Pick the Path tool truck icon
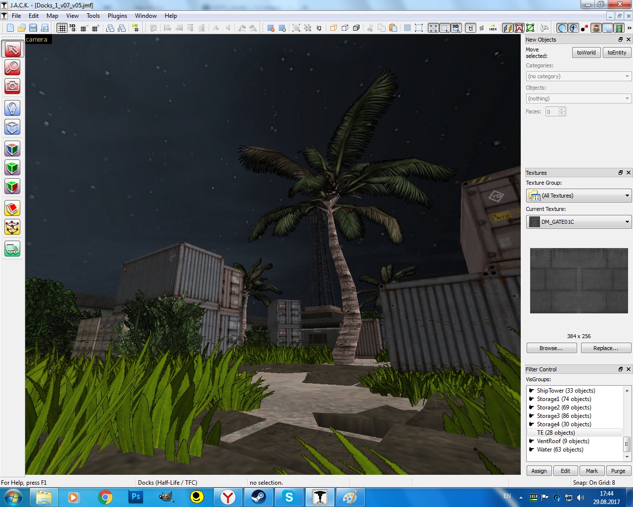 (12, 249)
